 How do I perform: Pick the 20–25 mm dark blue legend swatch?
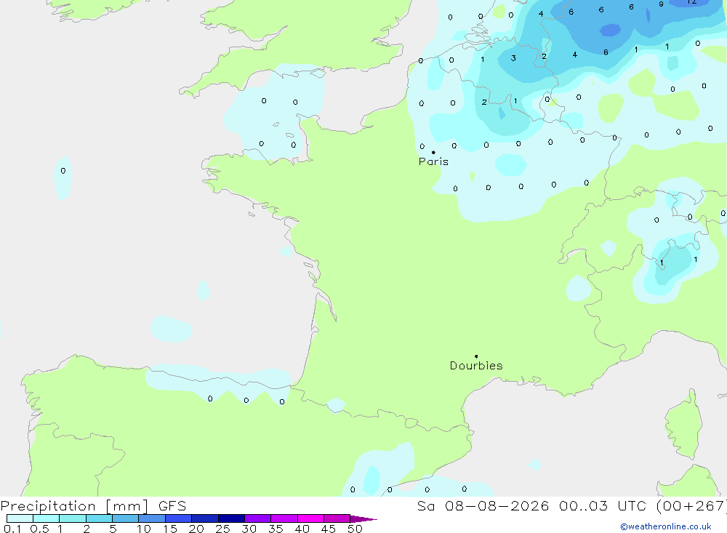[x=205, y=518]
